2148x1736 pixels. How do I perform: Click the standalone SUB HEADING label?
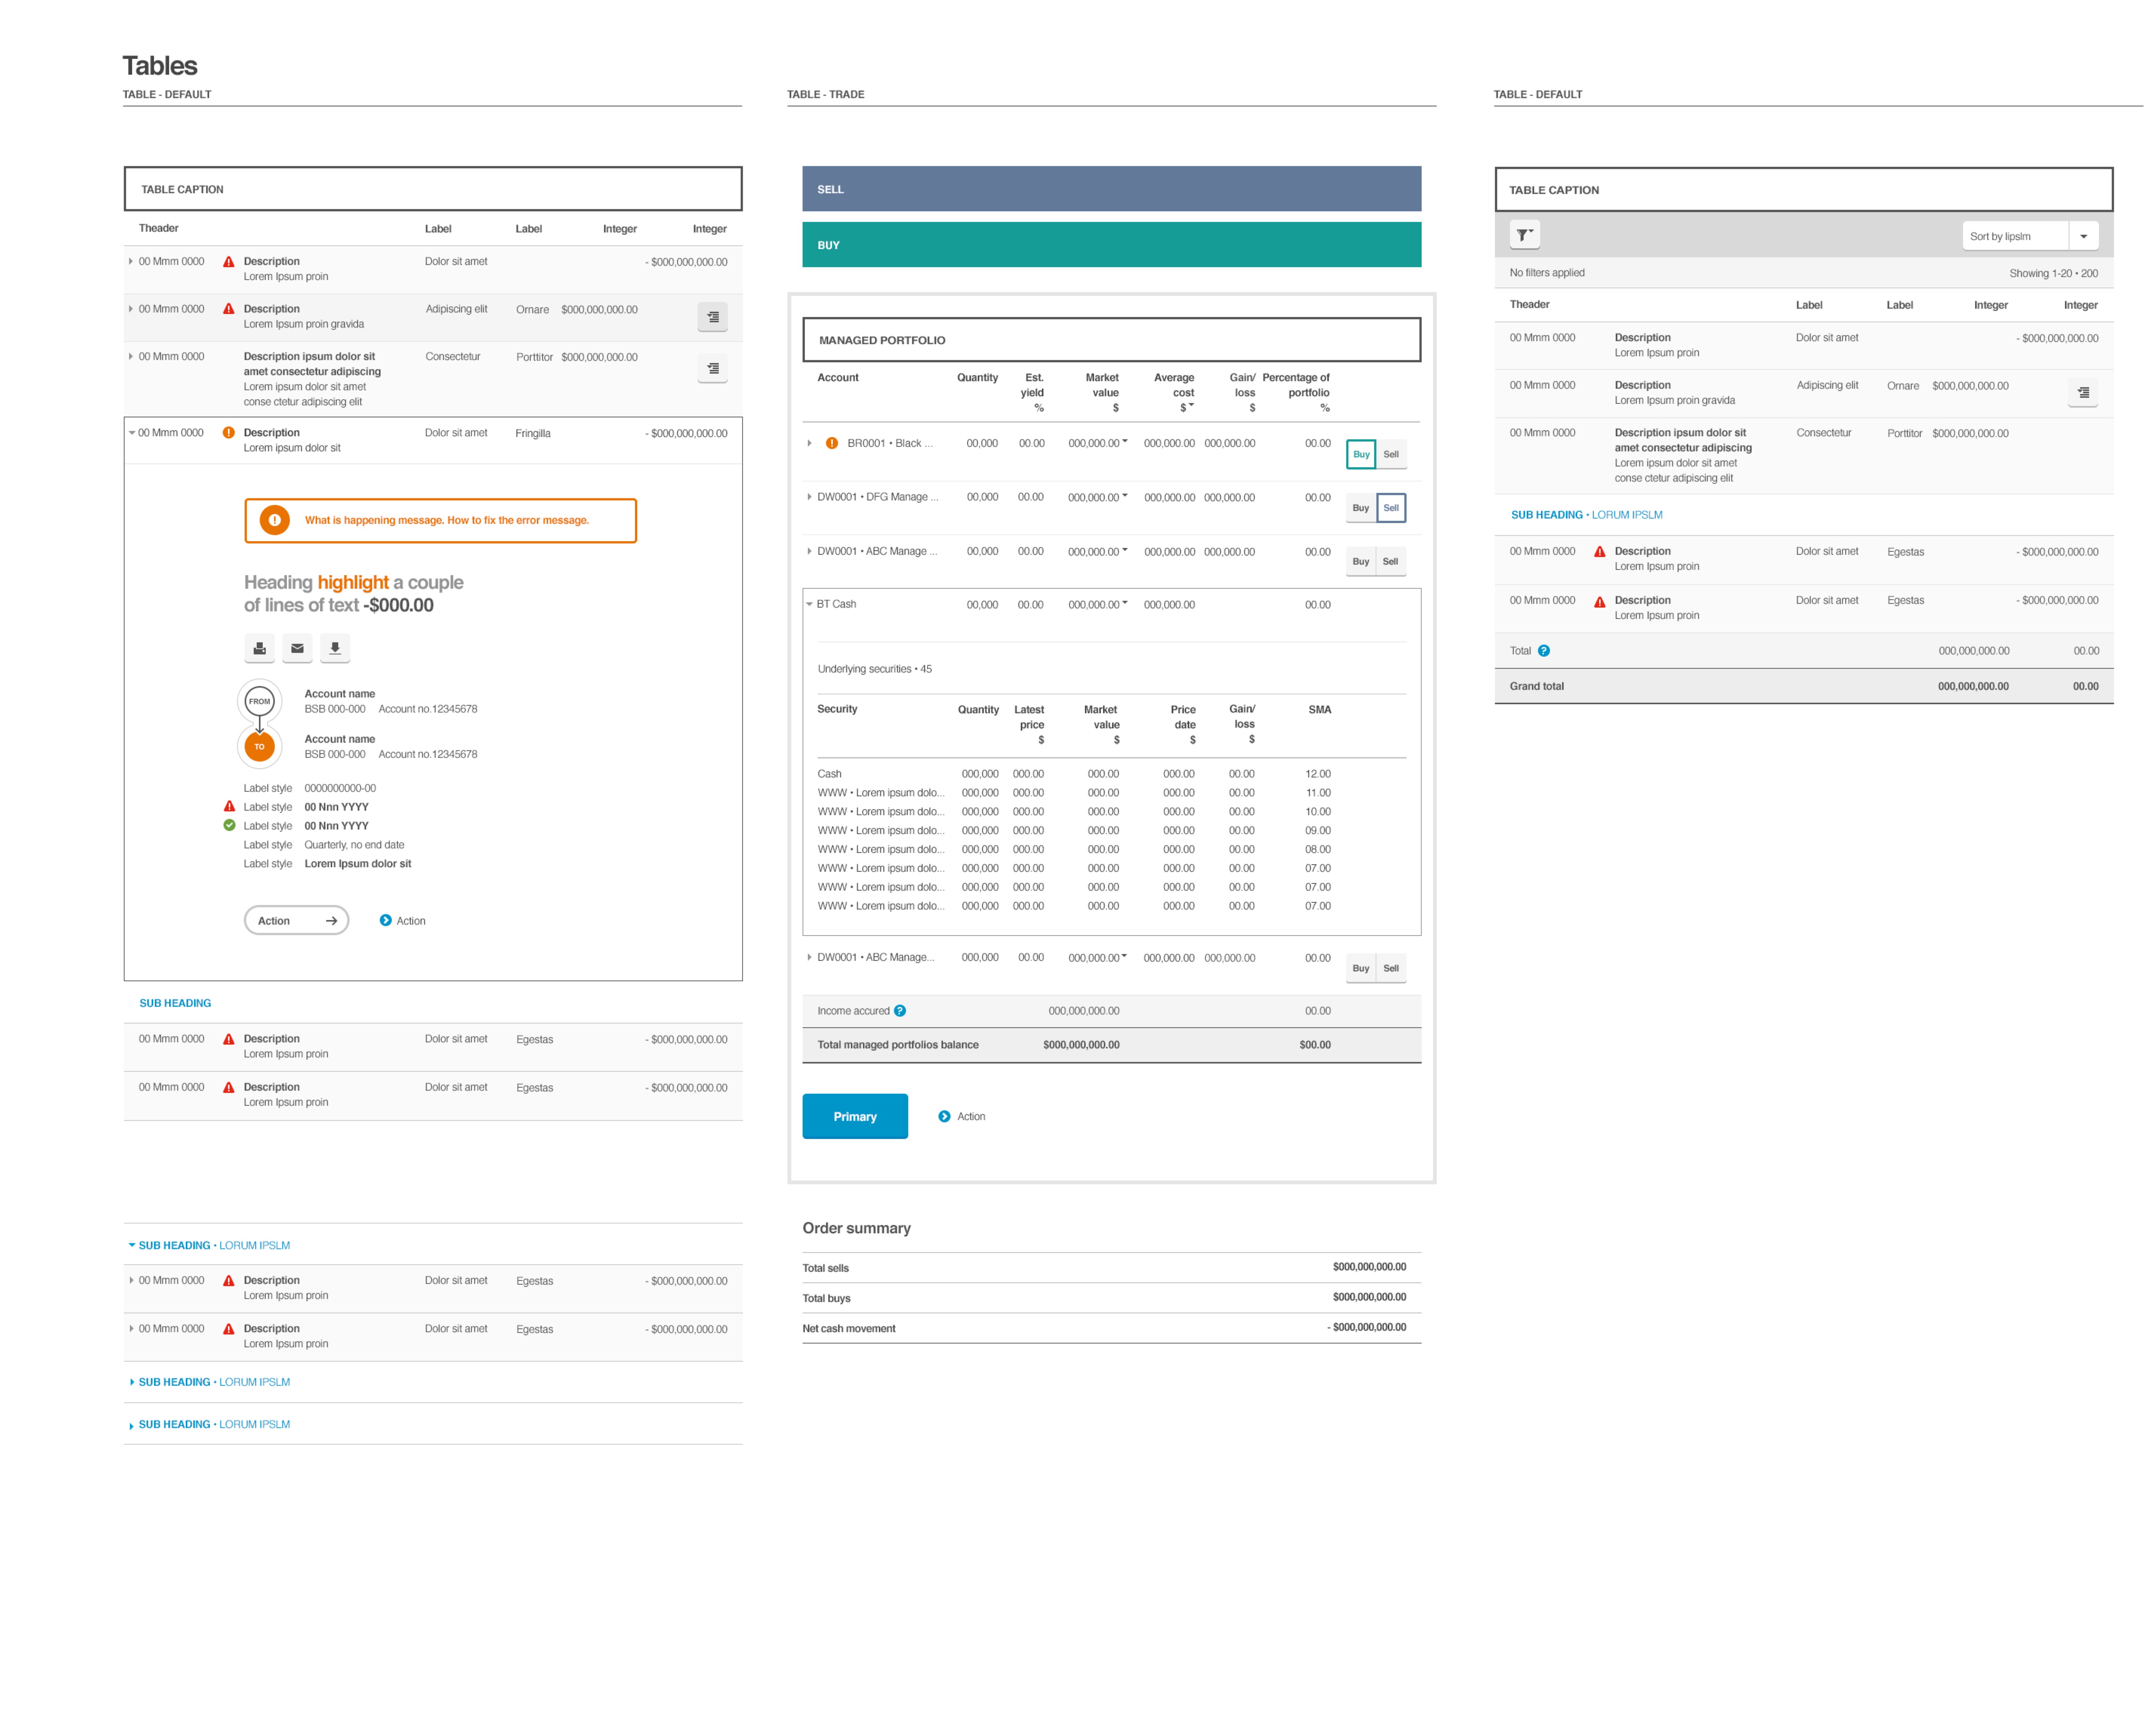tap(175, 1003)
